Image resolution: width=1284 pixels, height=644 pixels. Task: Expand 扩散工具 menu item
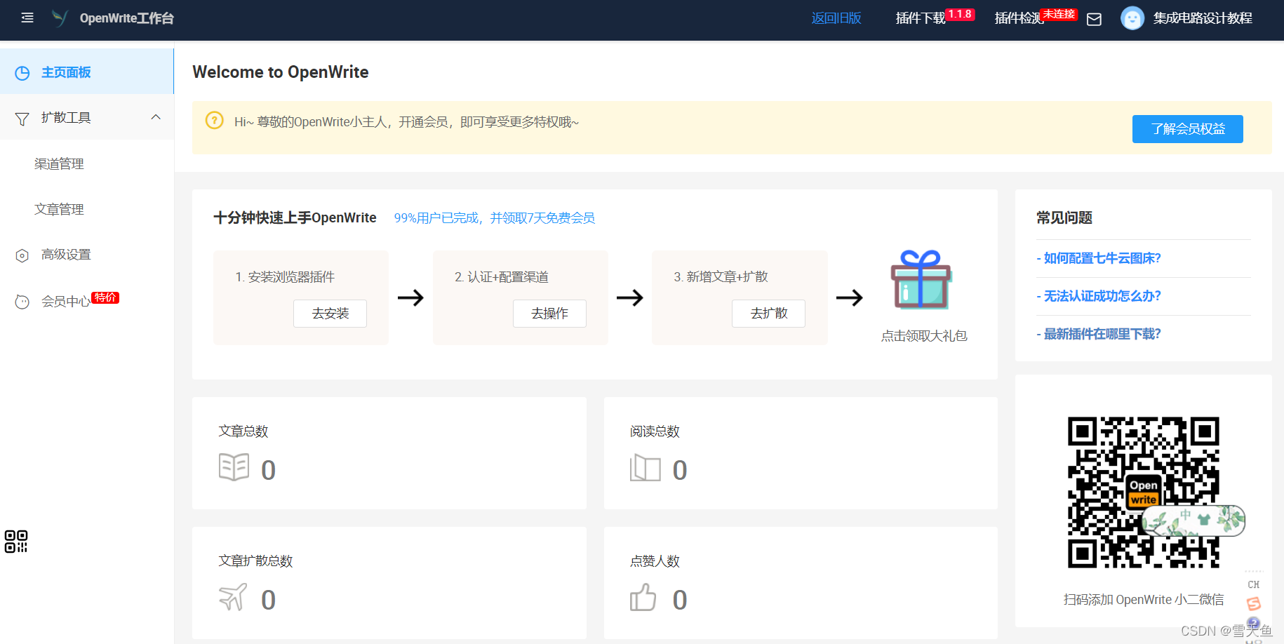tap(87, 117)
